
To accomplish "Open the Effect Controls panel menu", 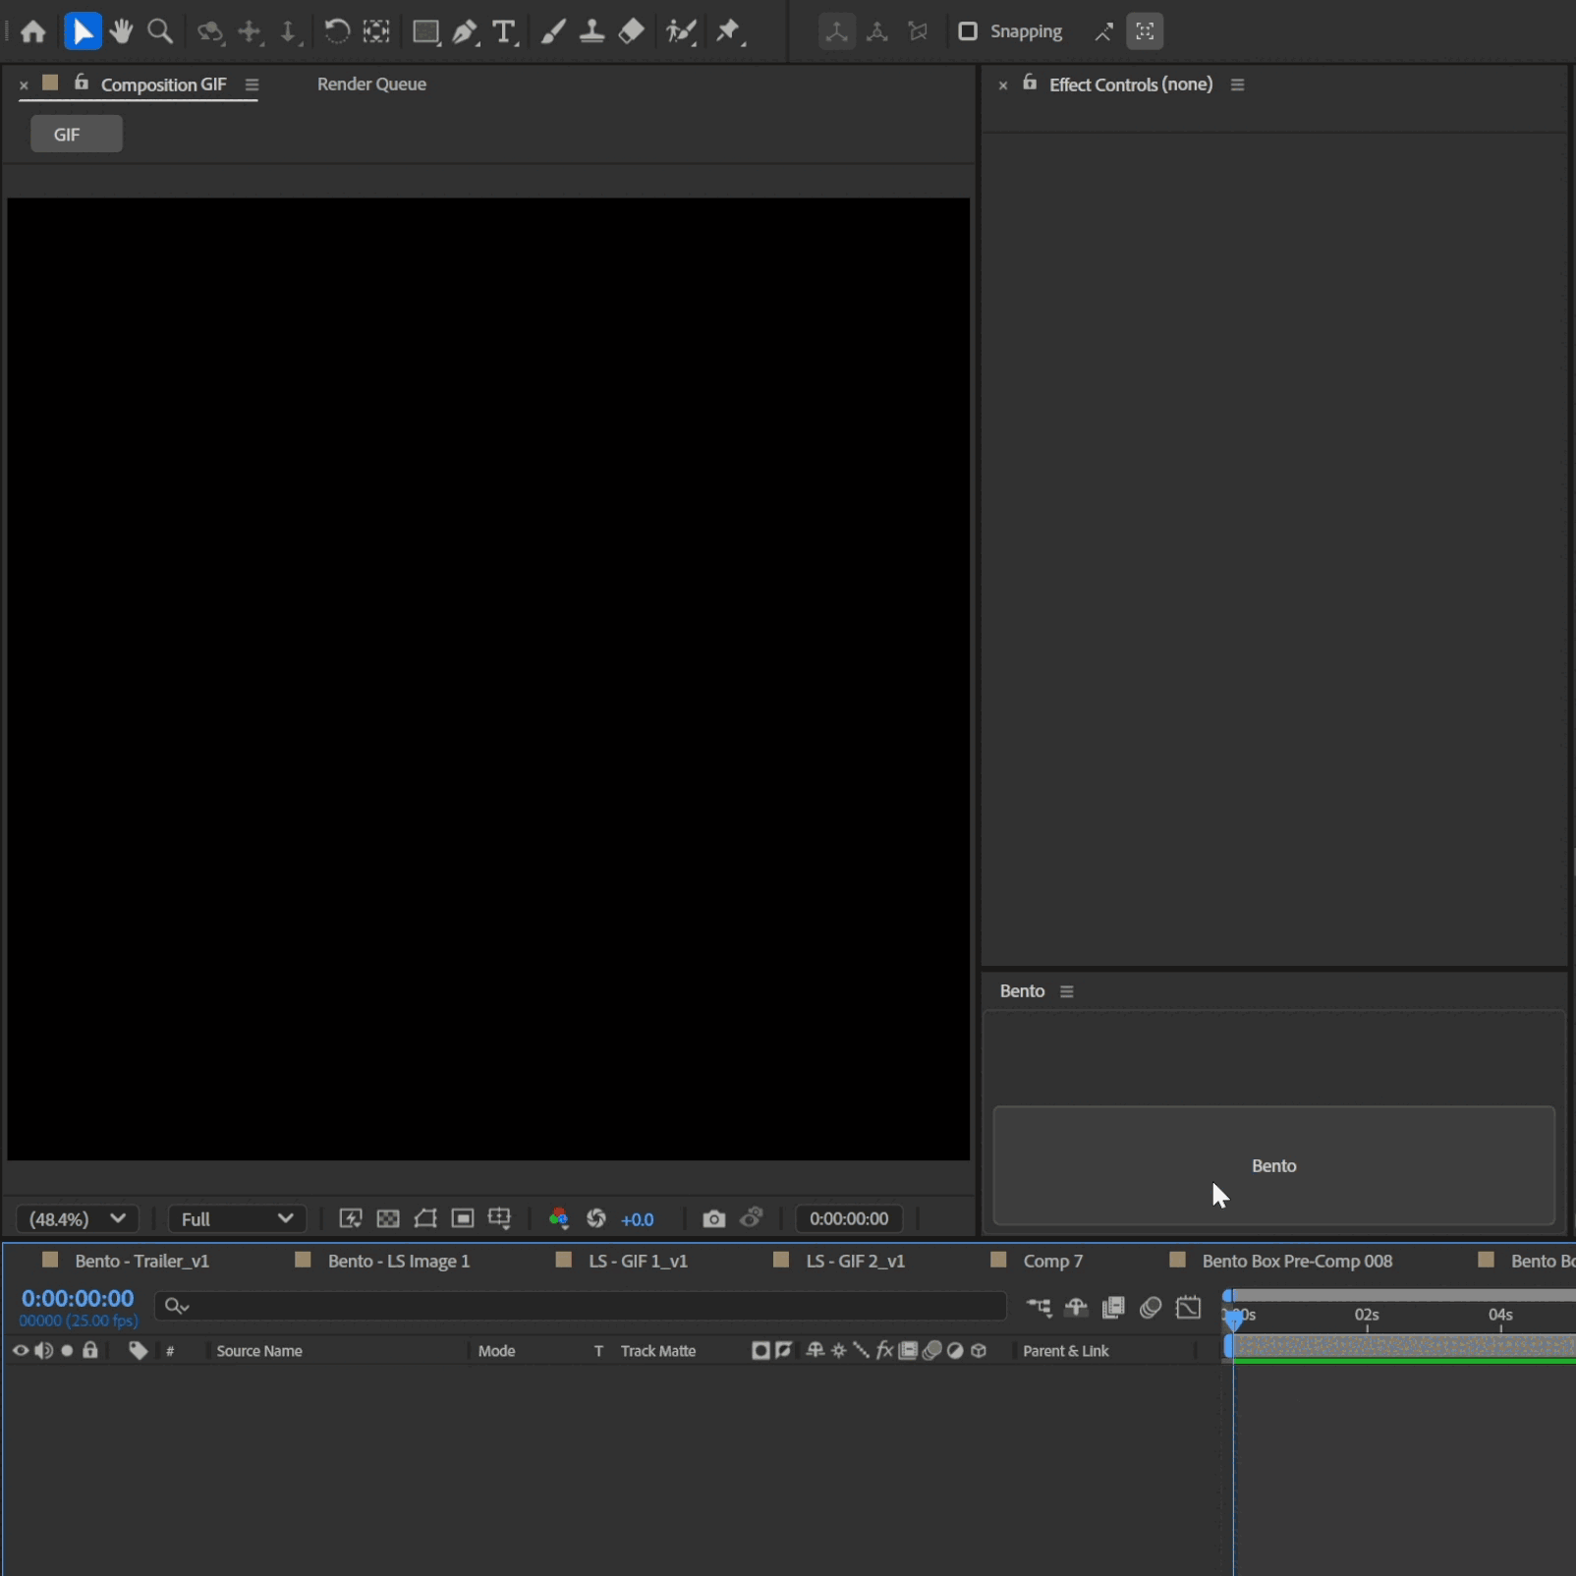I will (x=1237, y=84).
